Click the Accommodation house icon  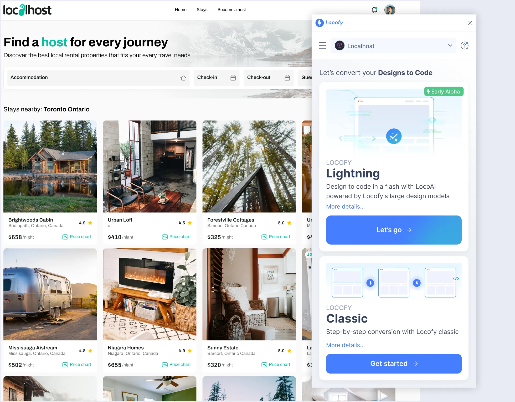pyautogui.click(x=183, y=78)
